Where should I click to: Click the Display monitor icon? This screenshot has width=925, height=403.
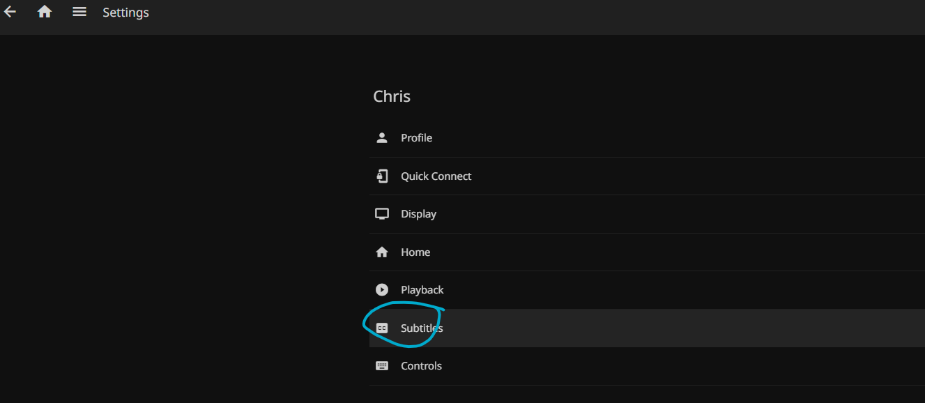pos(382,214)
